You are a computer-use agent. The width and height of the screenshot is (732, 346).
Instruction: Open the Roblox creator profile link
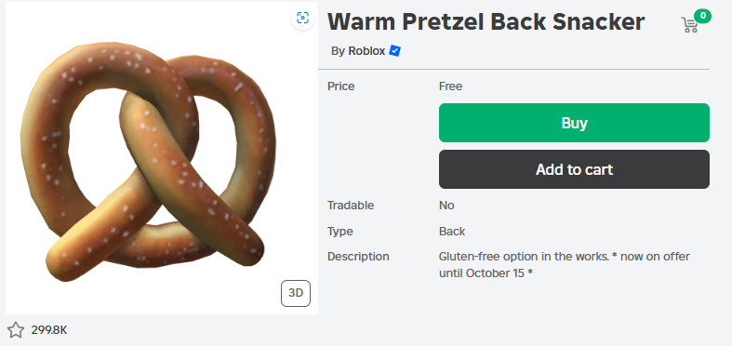(x=366, y=51)
